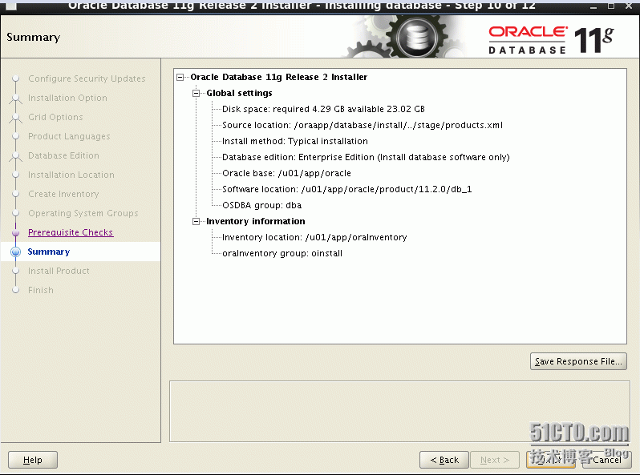The height and width of the screenshot is (475, 640).
Task: Click the Summary step bullet icon
Action: click(15, 252)
